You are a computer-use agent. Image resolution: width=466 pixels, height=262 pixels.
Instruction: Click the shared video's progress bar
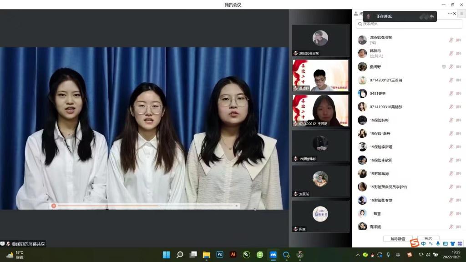pos(146,206)
